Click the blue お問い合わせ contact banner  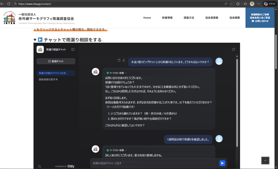[x=260, y=18]
